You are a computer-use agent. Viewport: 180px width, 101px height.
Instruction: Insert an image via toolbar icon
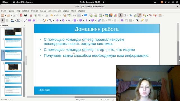click(x=106, y=15)
